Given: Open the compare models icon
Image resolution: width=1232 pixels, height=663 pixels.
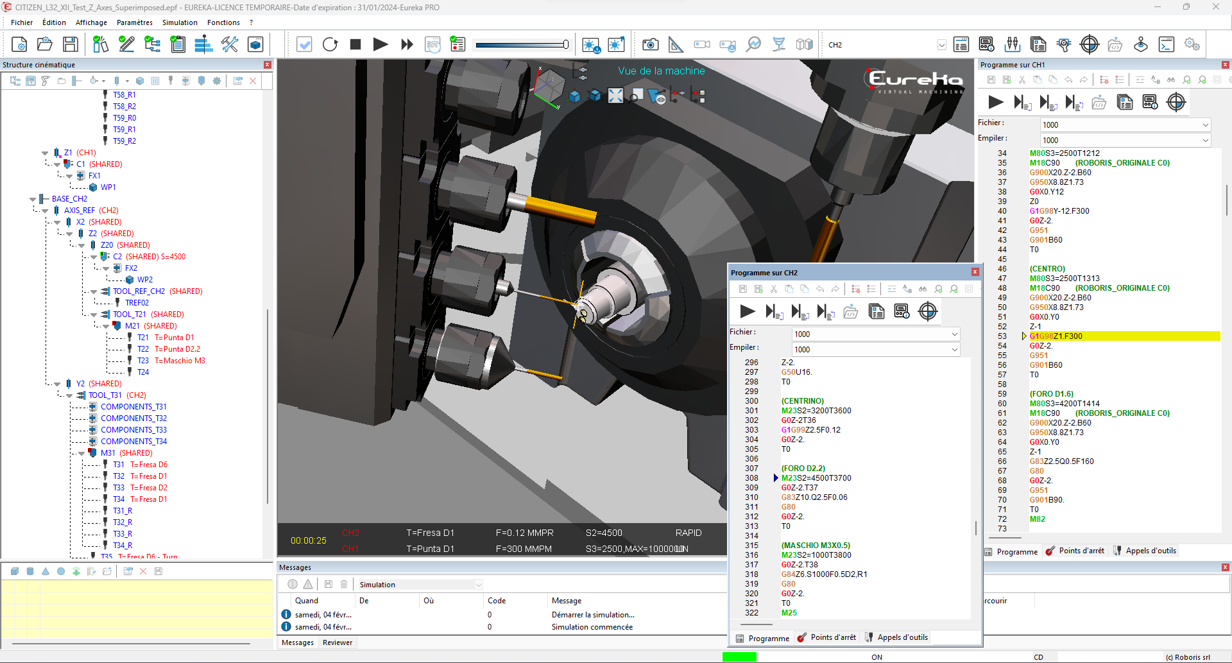Looking at the screenshot, I should (x=805, y=44).
